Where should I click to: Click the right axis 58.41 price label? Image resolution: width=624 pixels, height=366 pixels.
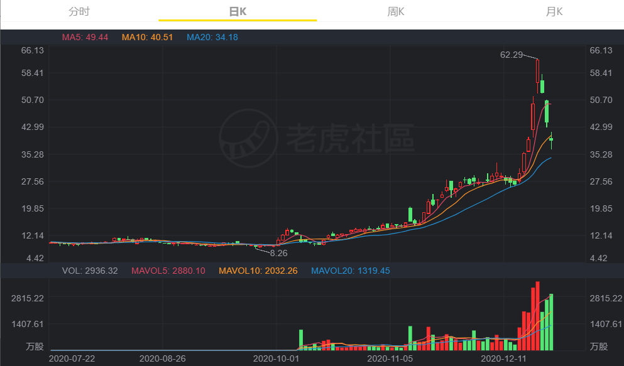click(x=601, y=73)
